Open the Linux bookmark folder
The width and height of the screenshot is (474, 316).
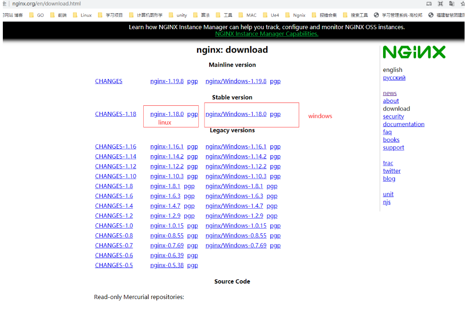point(82,15)
